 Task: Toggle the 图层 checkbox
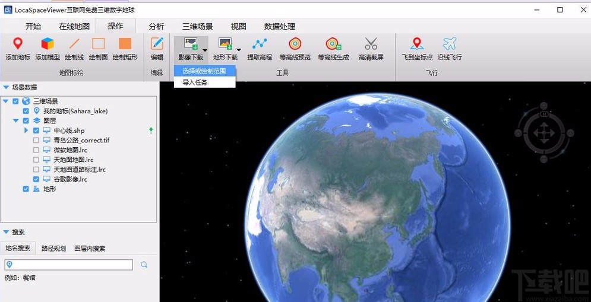coord(26,121)
